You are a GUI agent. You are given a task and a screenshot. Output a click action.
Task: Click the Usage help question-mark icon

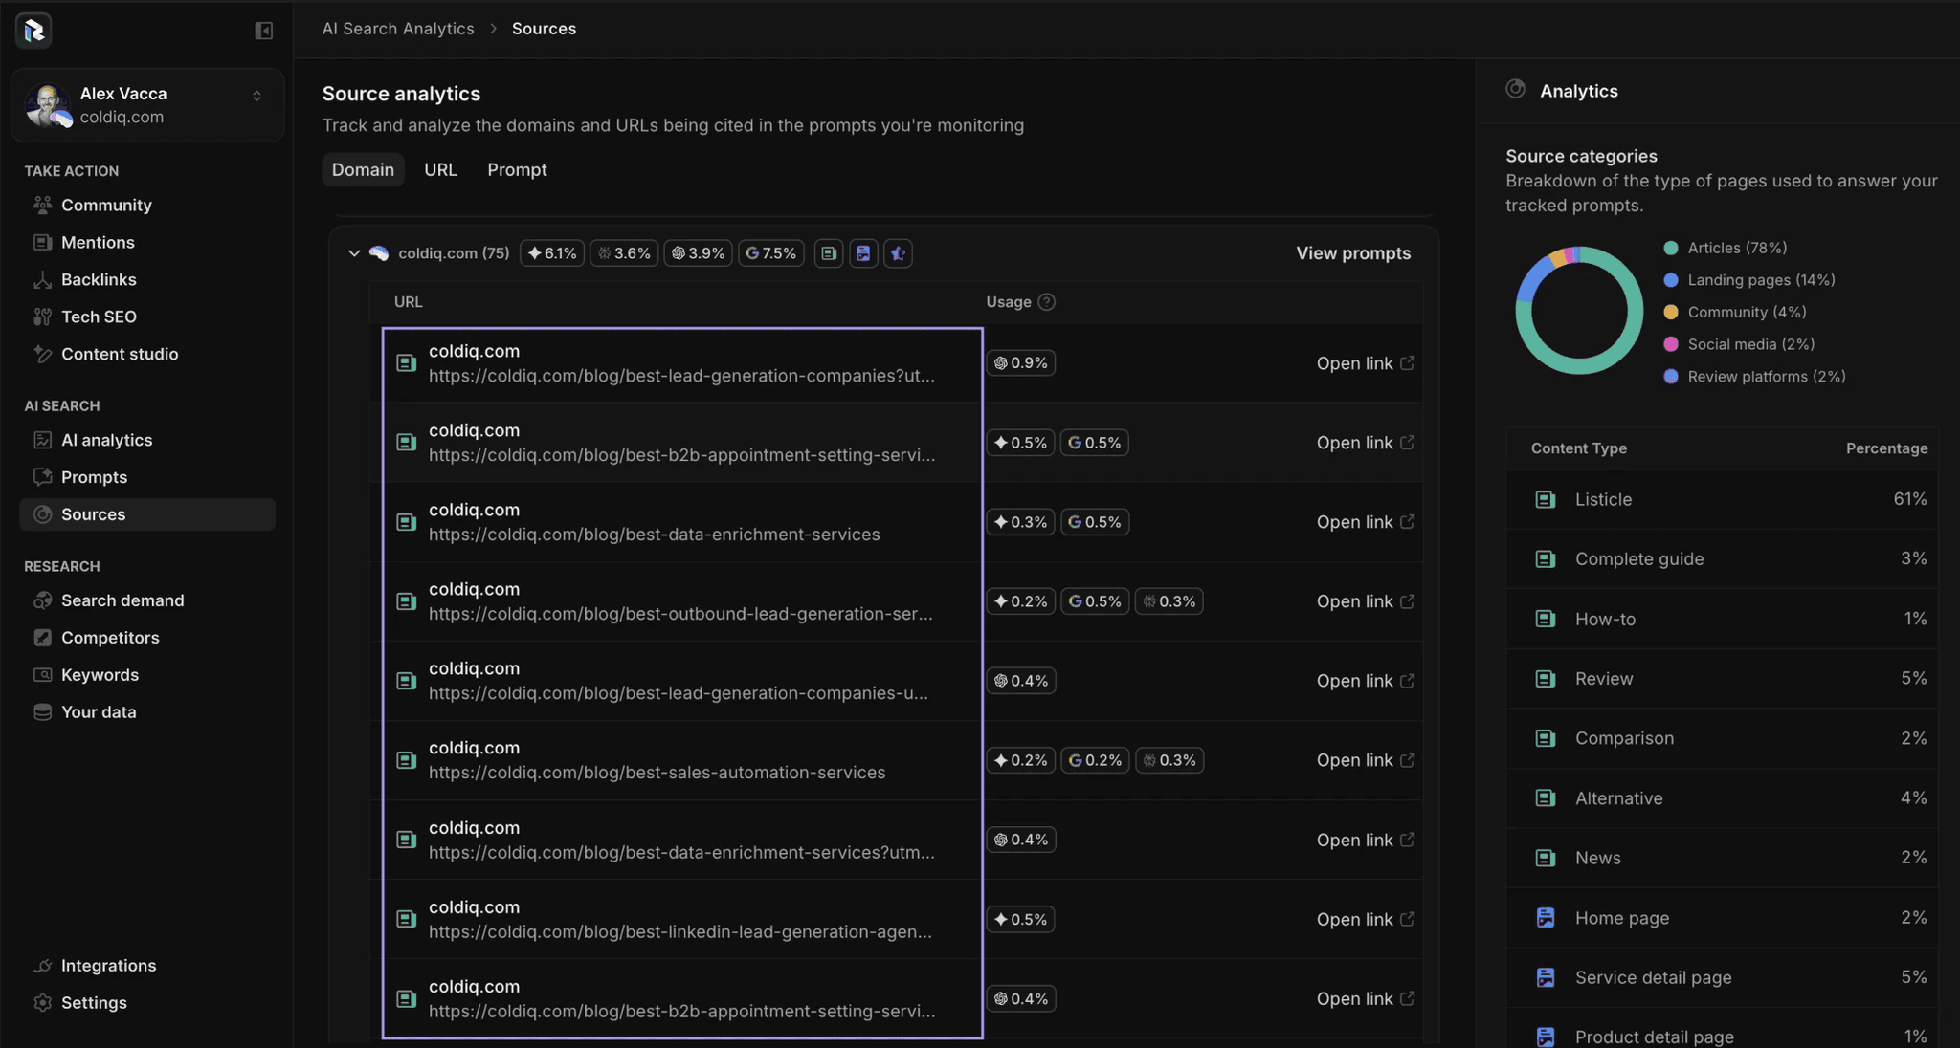coord(1047,302)
